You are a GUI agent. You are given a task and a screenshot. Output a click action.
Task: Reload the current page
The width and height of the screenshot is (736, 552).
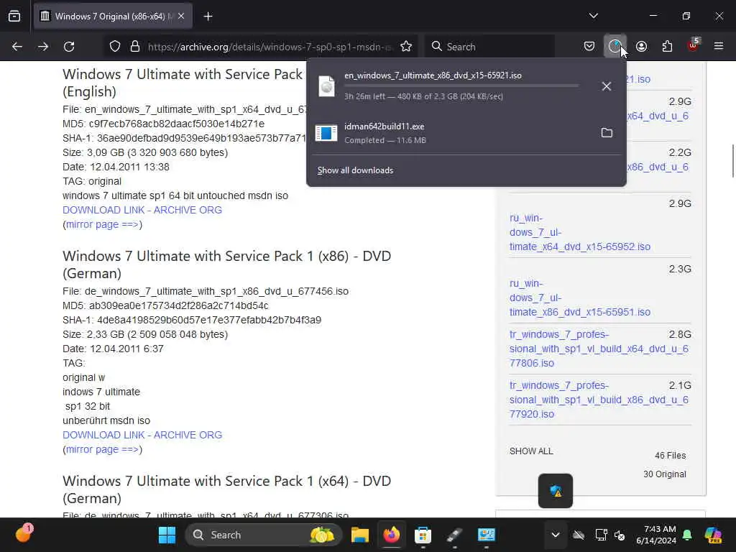[69, 47]
